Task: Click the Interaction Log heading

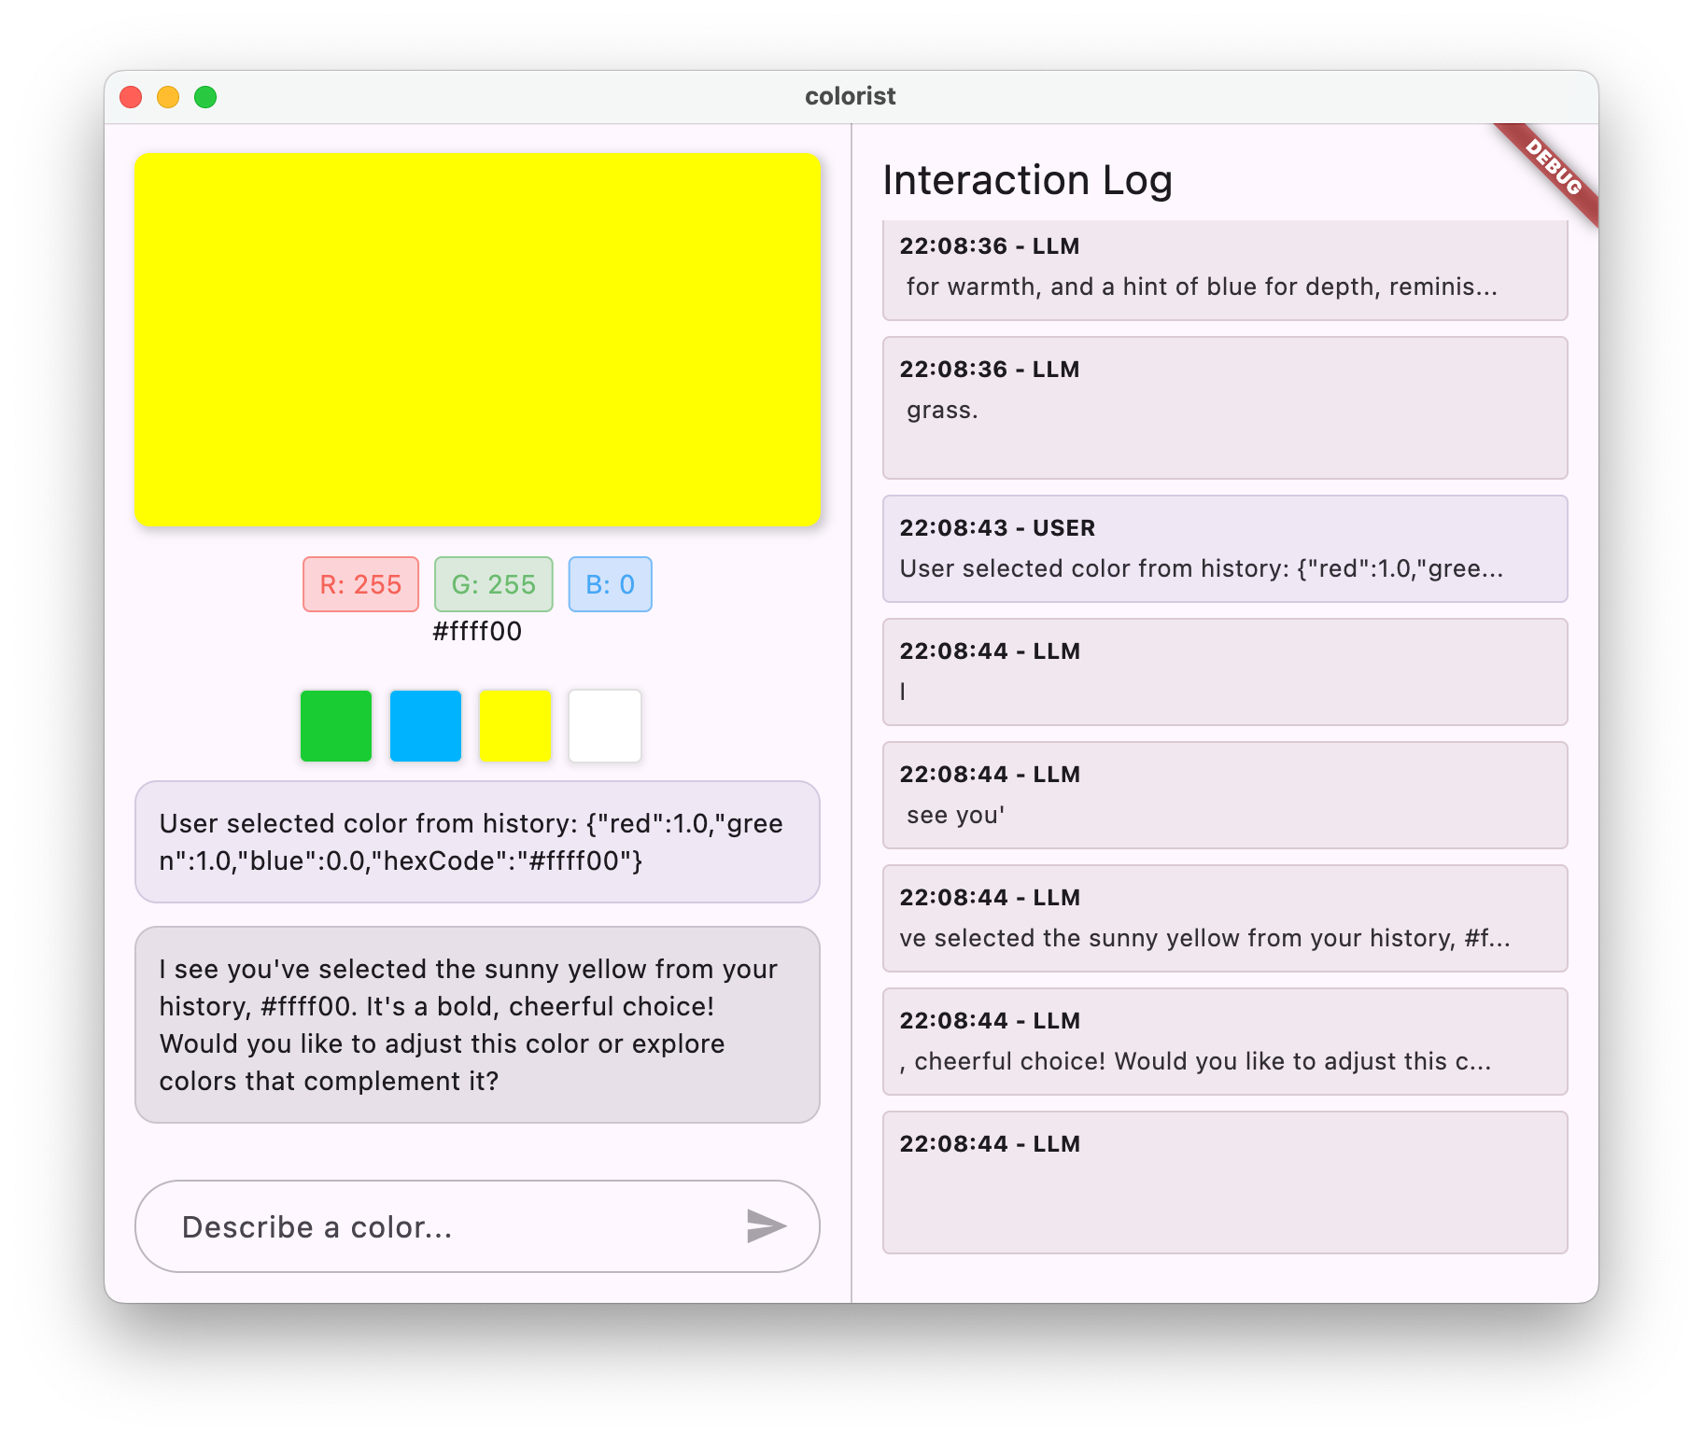Action: [x=1028, y=180]
